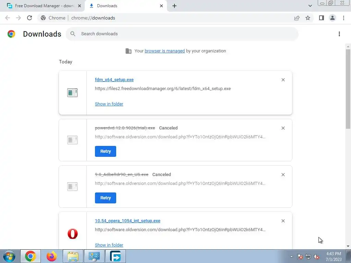Viewport: 351px width, 263px height.
Task: Open the Downloads page more-actions menu
Action: (x=339, y=34)
